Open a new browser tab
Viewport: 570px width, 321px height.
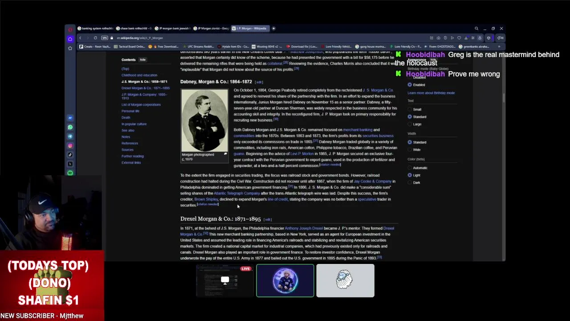click(x=274, y=29)
